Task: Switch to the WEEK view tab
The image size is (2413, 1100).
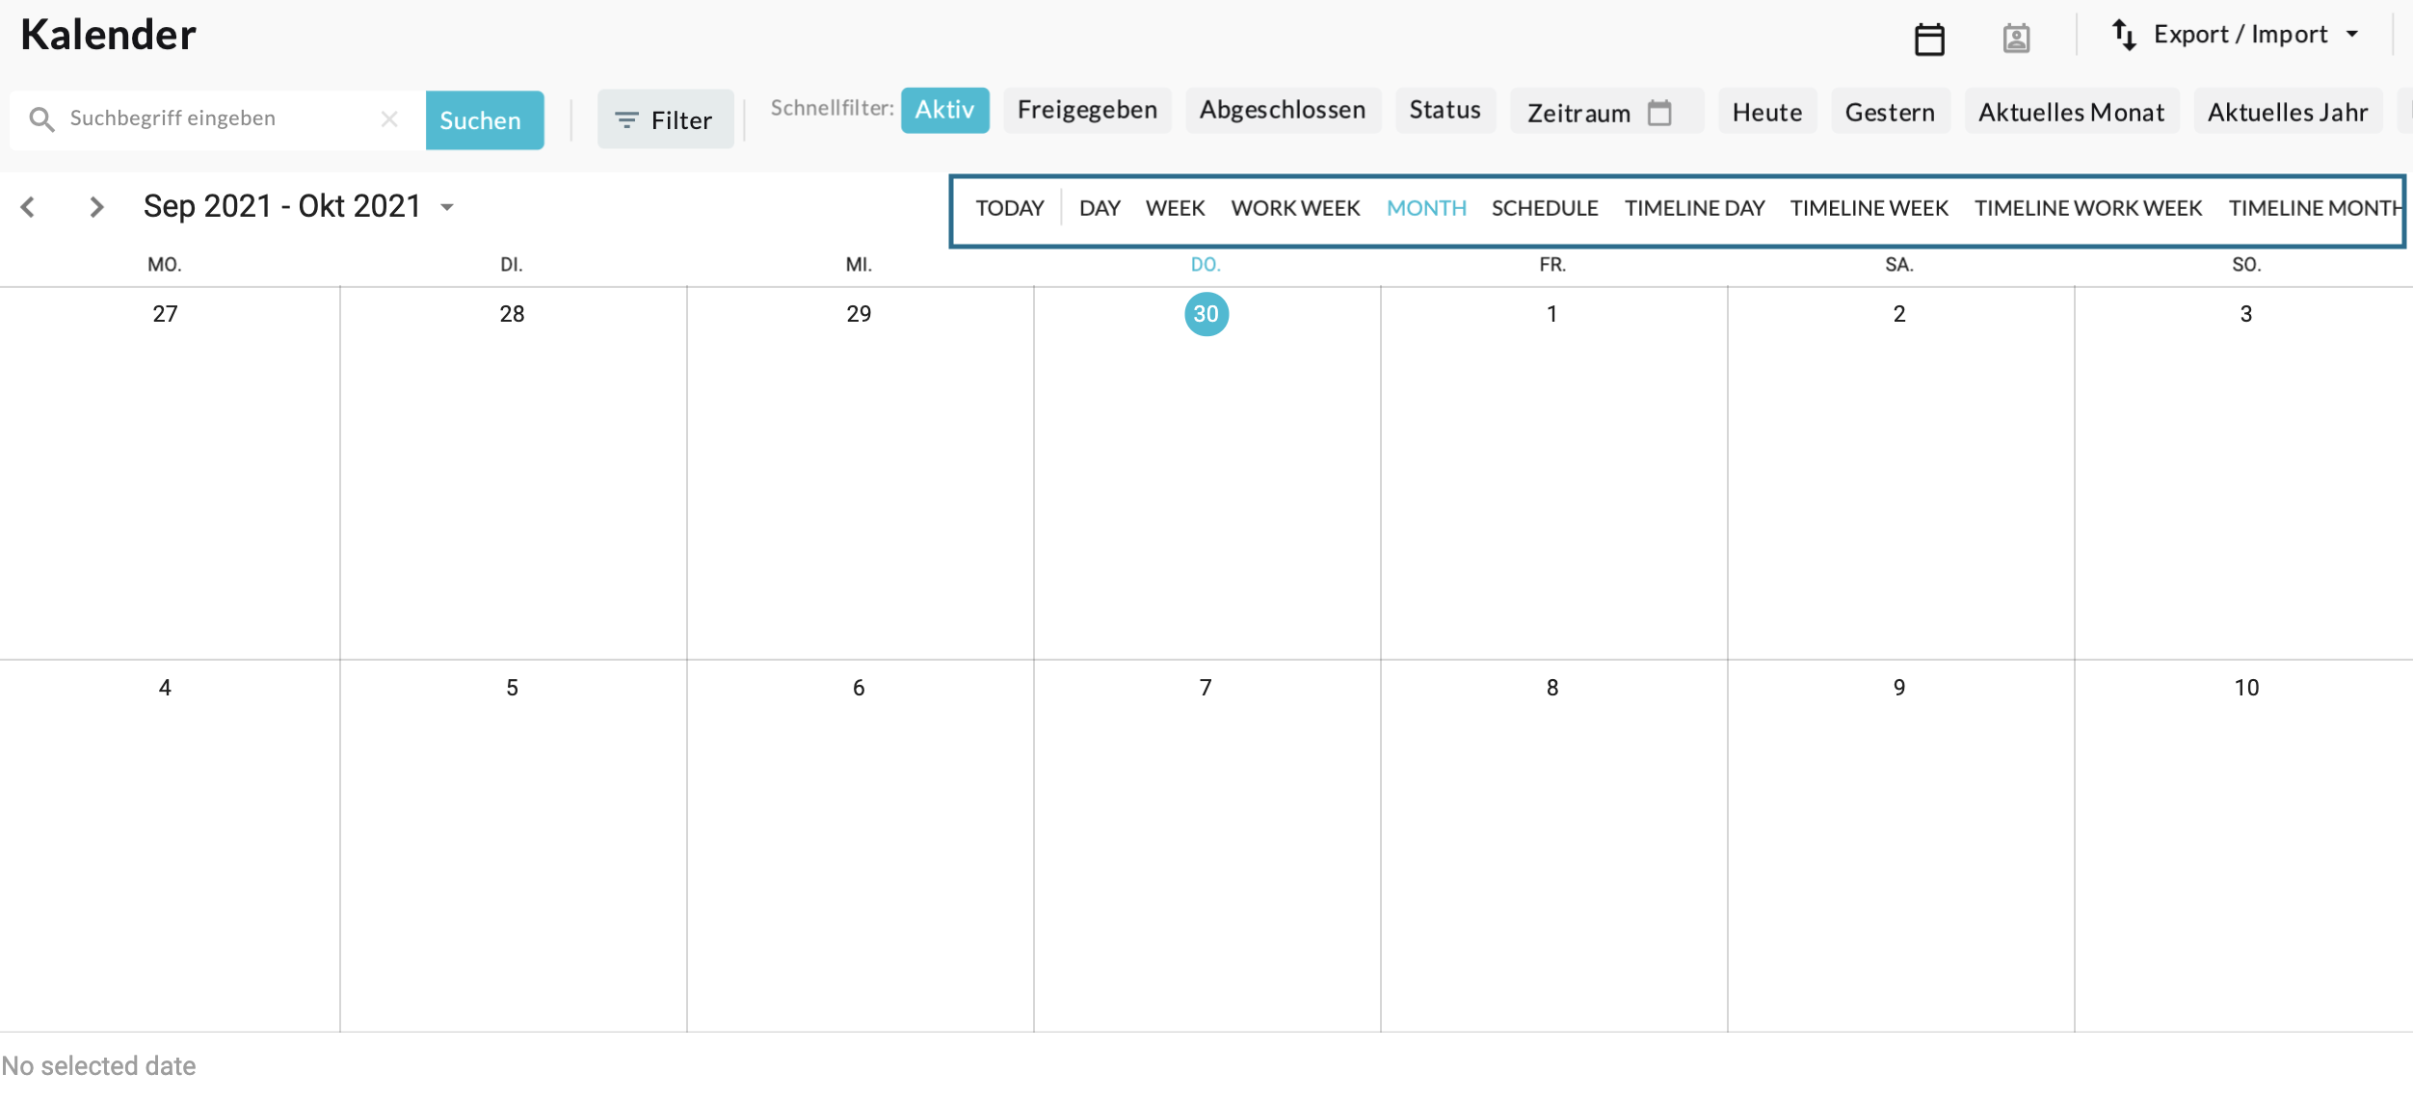Action: click(1175, 208)
